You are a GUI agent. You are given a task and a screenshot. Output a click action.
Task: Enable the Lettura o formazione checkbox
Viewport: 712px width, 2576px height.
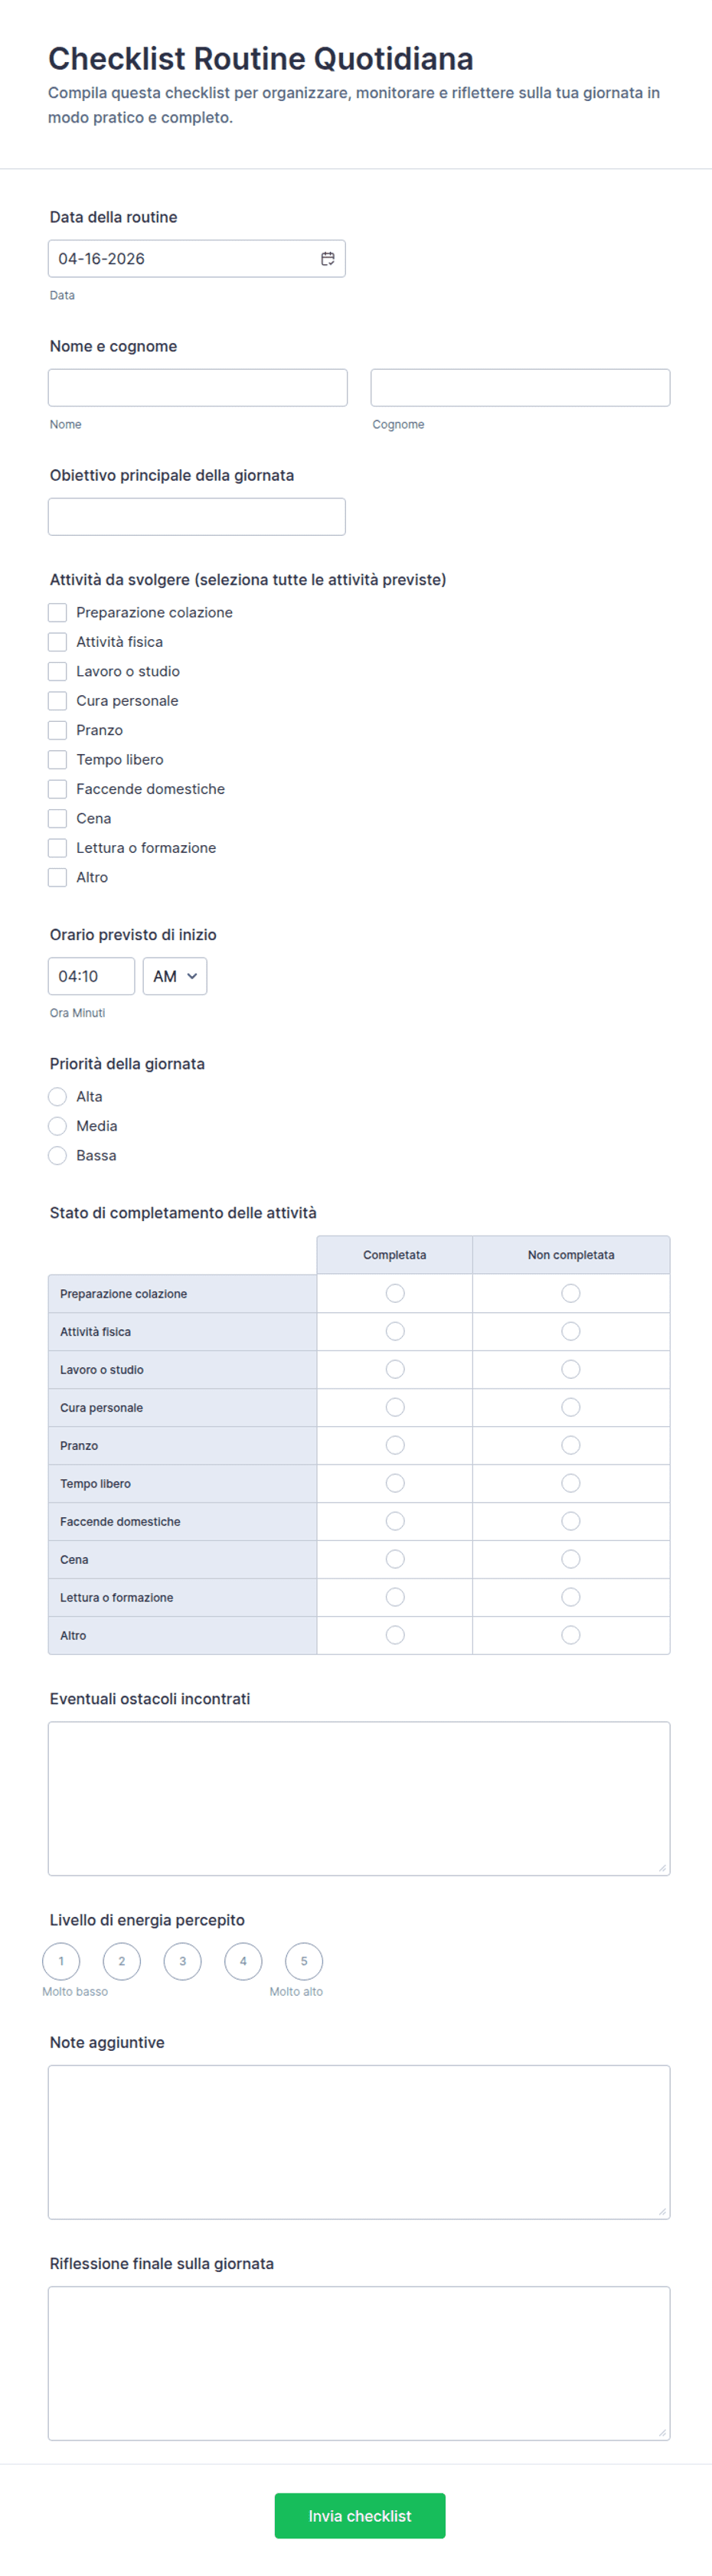pyautogui.click(x=58, y=848)
